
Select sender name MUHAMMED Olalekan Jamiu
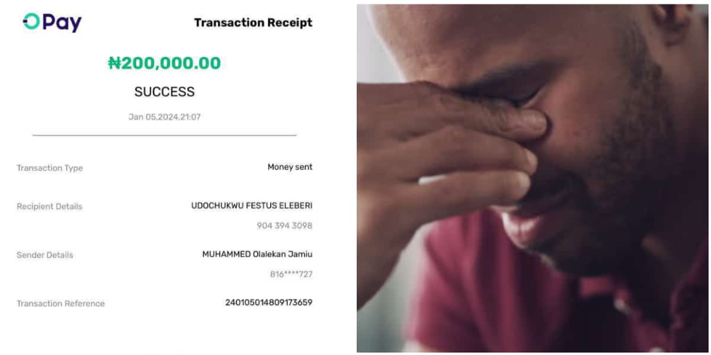click(x=257, y=254)
